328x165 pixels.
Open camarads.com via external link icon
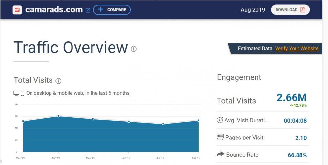click(x=88, y=10)
